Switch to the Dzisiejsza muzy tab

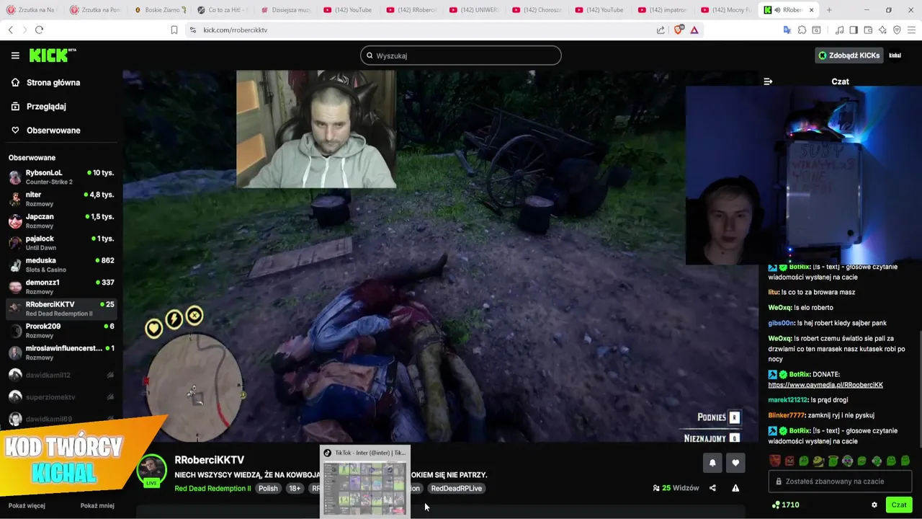285,10
